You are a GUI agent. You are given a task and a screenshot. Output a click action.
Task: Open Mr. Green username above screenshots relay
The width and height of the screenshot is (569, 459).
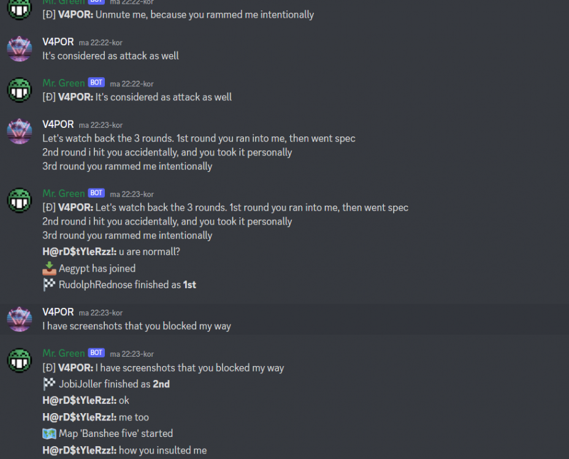coord(64,353)
